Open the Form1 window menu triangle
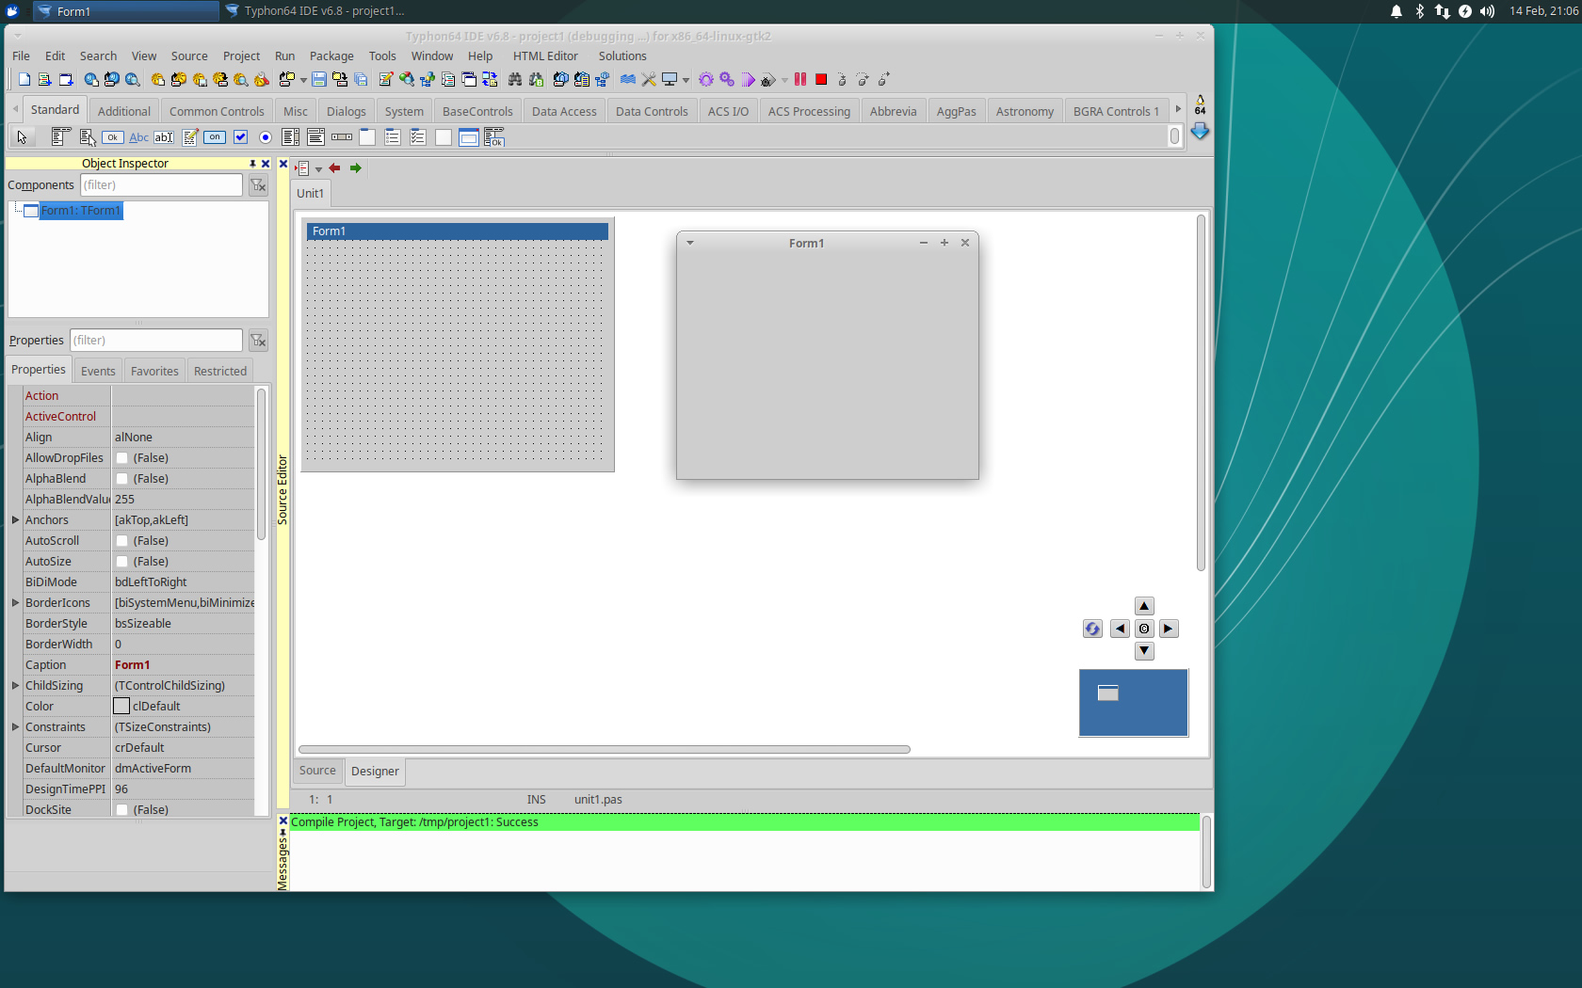The width and height of the screenshot is (1582, 988). (690, 243)
